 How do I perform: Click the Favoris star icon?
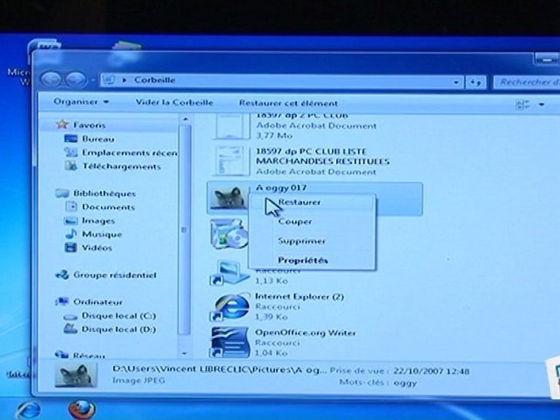coord(62,124)
